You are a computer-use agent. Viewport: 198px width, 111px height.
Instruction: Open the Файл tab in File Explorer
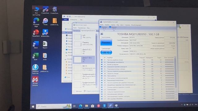point(65,19)
